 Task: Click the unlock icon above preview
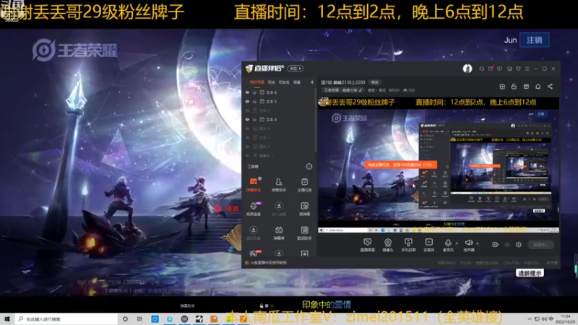point(514,87)
